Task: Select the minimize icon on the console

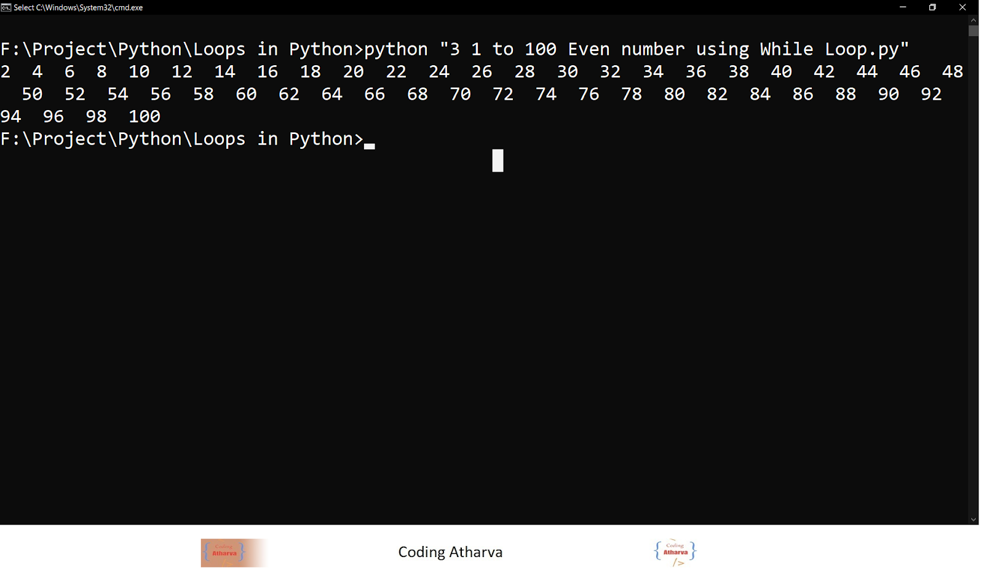Action: 903,7
